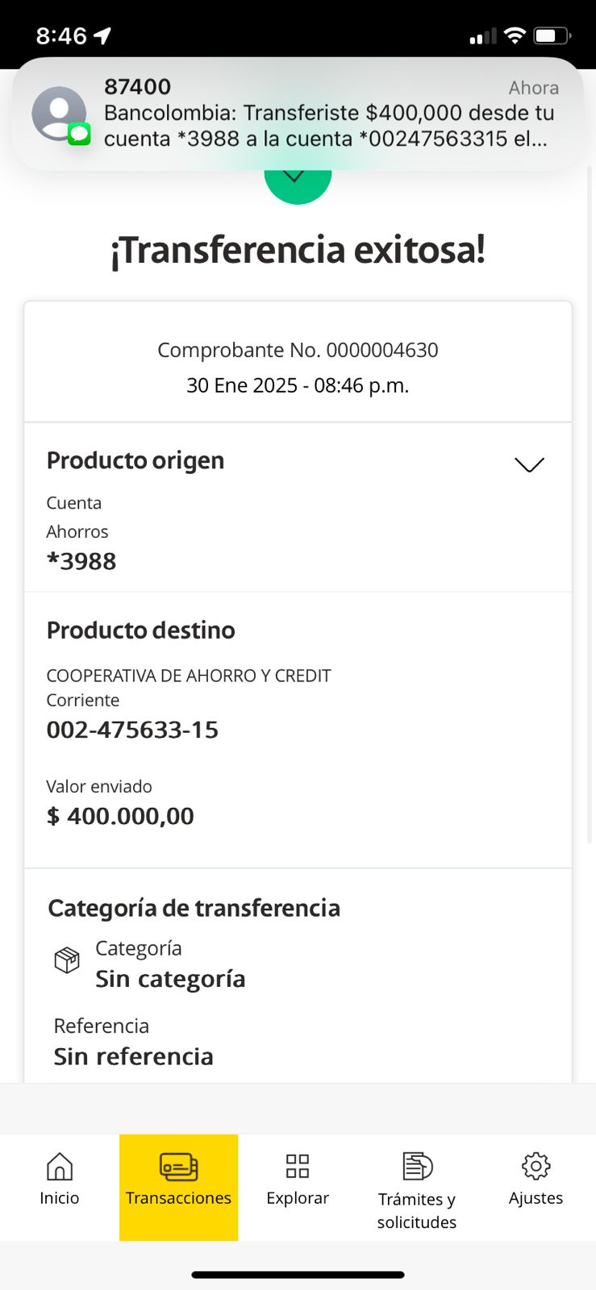Tap the contact avatar in the SMS notification
Image resolution: width=596 pixels, height=1290 pixels.
click(x=59, y=114)
